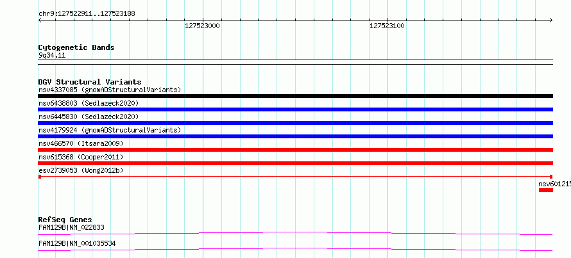Click the red bar under nsv466570
The width and height of the screenshot is (571, 258).
pyautogui.click(x=295, y=150)
